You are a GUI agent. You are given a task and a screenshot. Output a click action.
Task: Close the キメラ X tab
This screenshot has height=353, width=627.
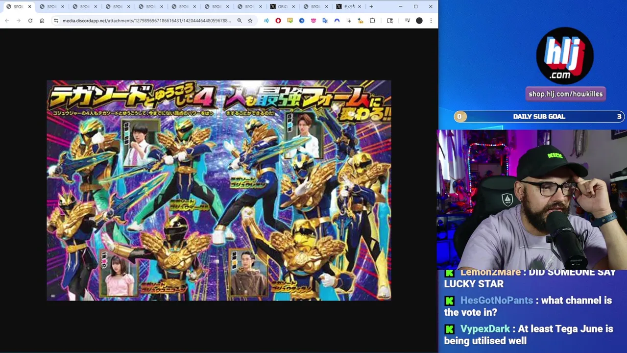(x=360, y=6)
